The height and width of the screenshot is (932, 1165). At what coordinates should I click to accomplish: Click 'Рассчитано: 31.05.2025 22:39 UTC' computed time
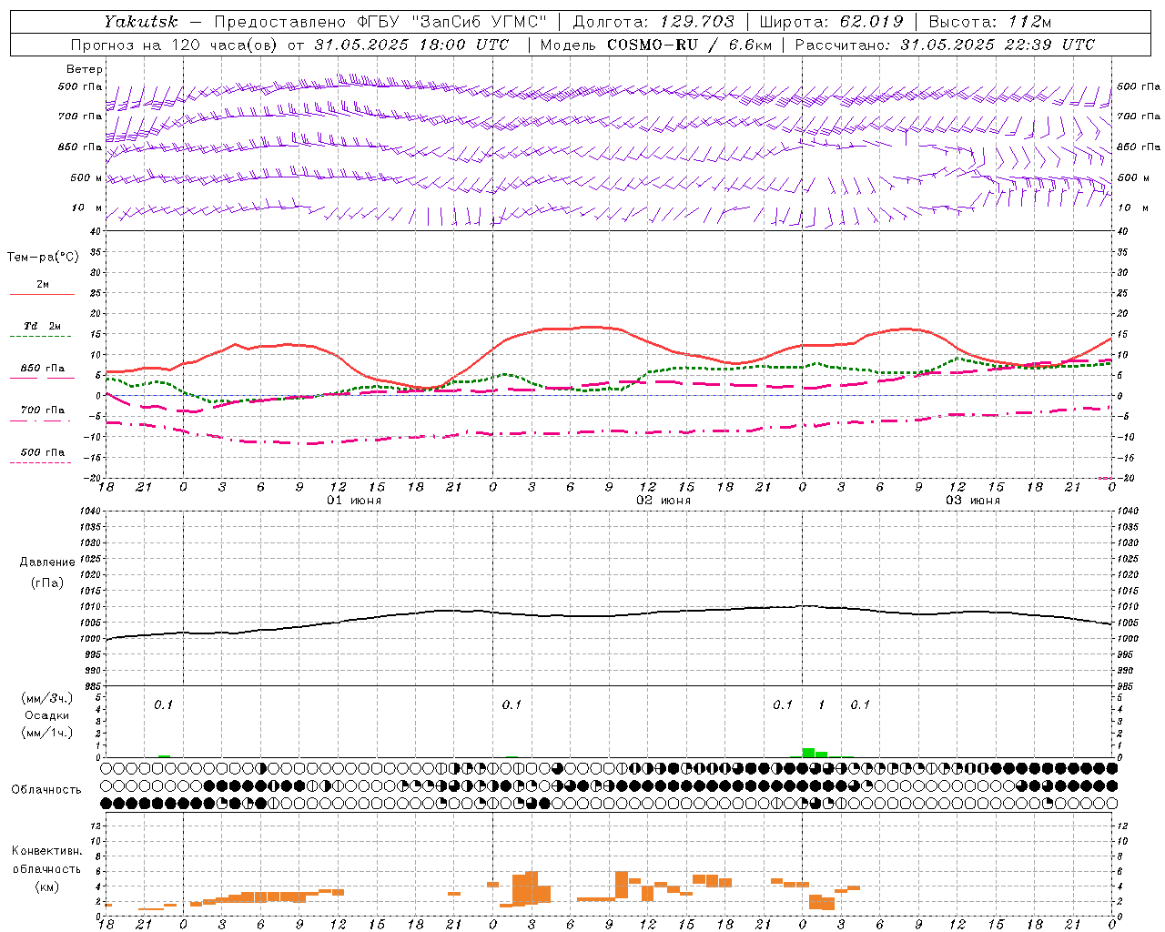(945, 45)
